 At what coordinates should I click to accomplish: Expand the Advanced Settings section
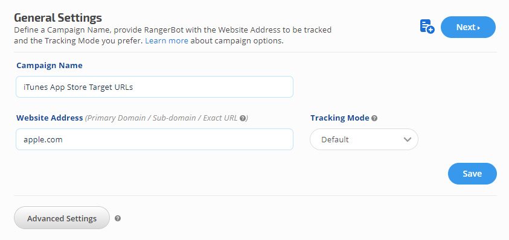62,218
